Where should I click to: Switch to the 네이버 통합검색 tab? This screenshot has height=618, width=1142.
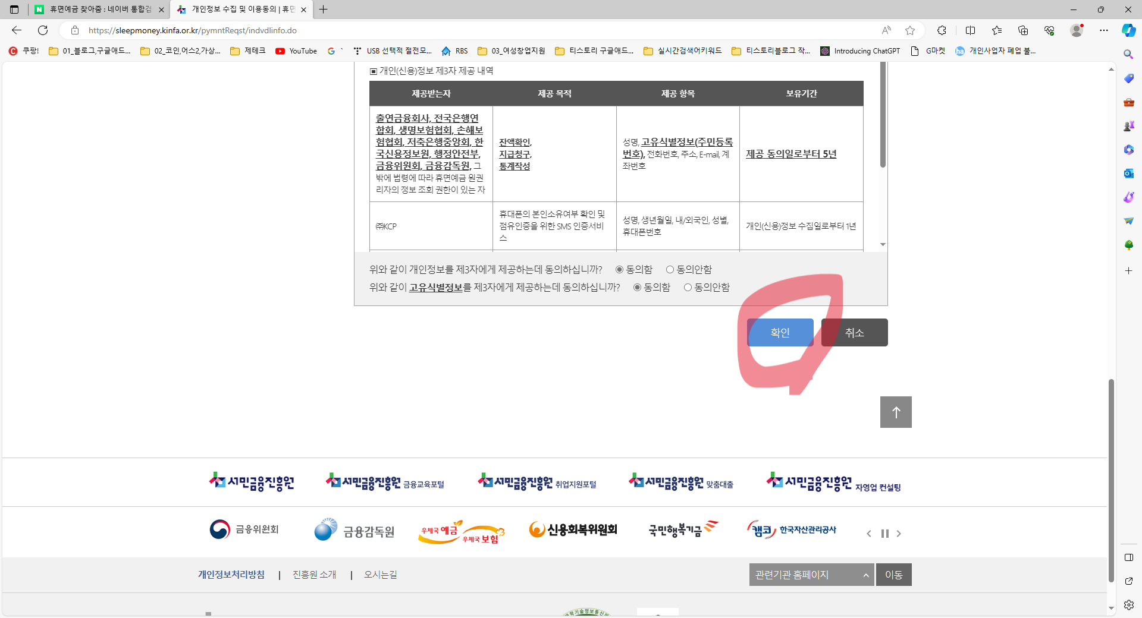coord(95,10)
